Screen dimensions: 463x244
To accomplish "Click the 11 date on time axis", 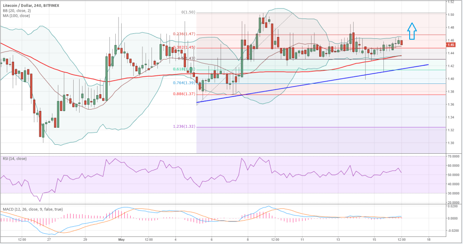I will pos(302,239).
